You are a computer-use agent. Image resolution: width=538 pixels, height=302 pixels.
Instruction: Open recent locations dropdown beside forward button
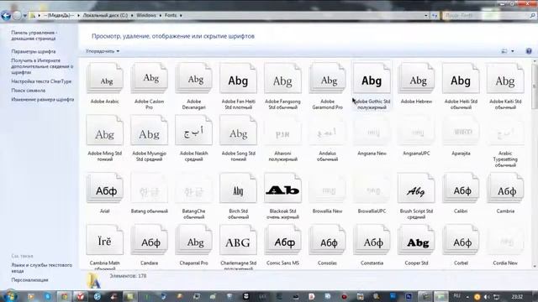24,16
